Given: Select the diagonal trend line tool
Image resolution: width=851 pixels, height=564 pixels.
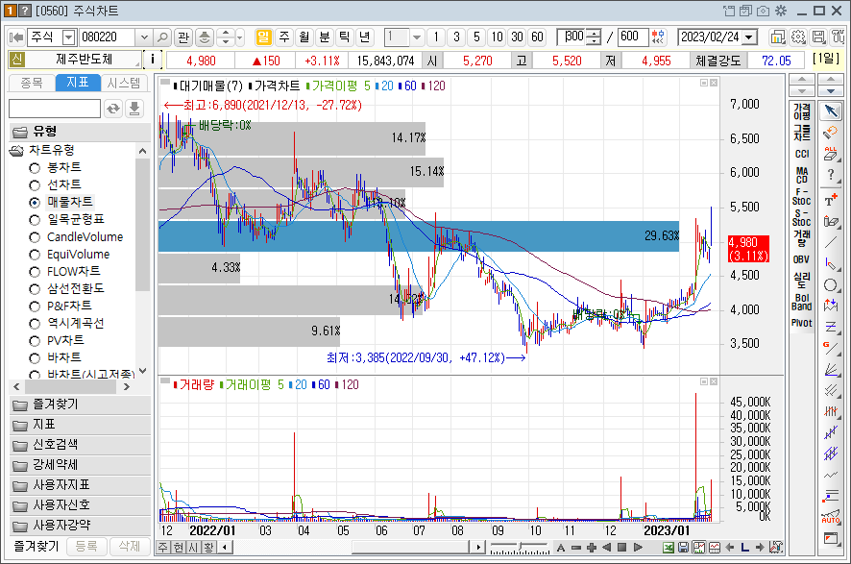Looking at the screenshot, I should coord(831,243).
